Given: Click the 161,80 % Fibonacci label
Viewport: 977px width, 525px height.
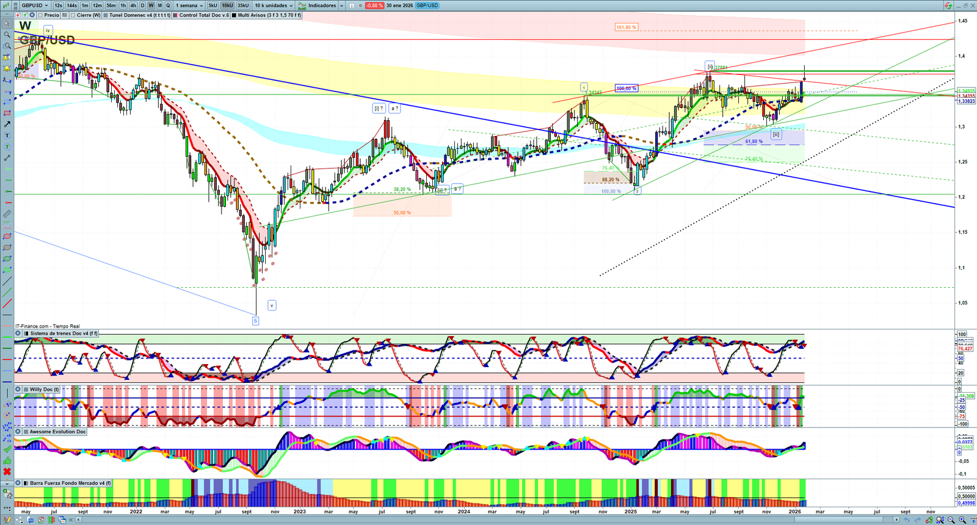Looking at the screenshot, I should (x=627, y=27).
